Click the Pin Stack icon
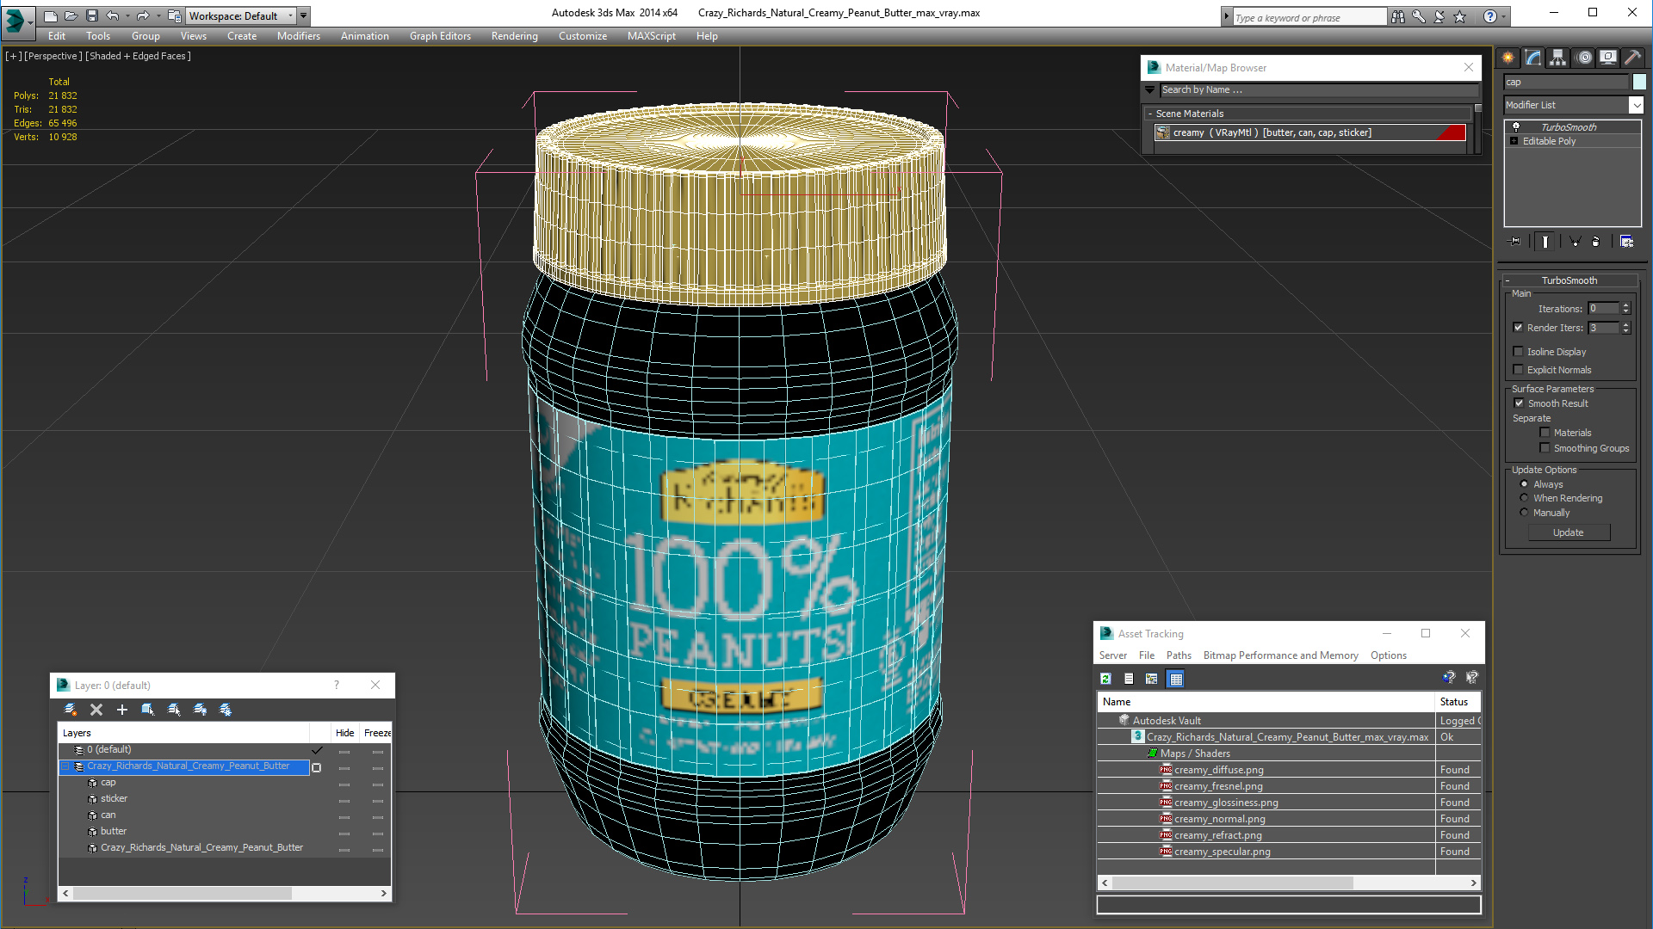 click(x=1515, y=242)
